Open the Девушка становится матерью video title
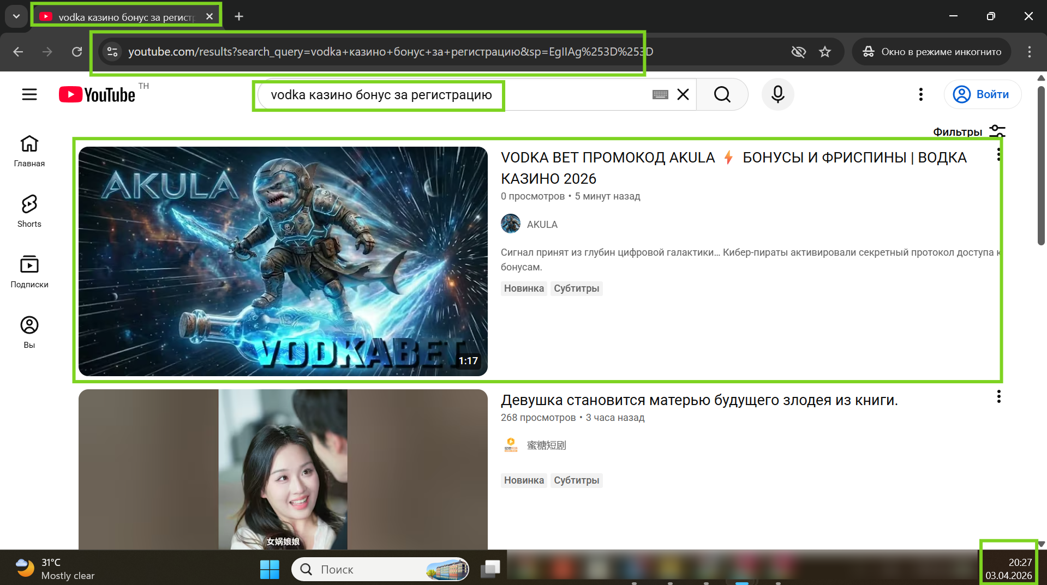Viewport: 1047px width, 585px height. point(699,400)
